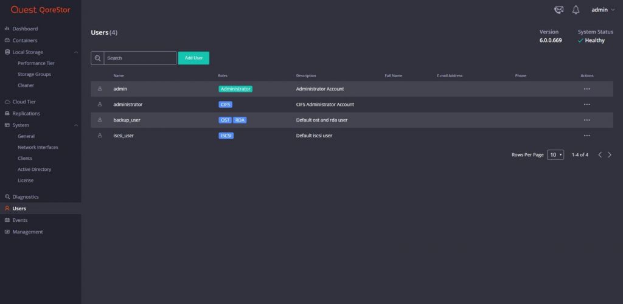623x304 pixels.
Task: Collapse the Local Storage section
Action: point(76,52)
